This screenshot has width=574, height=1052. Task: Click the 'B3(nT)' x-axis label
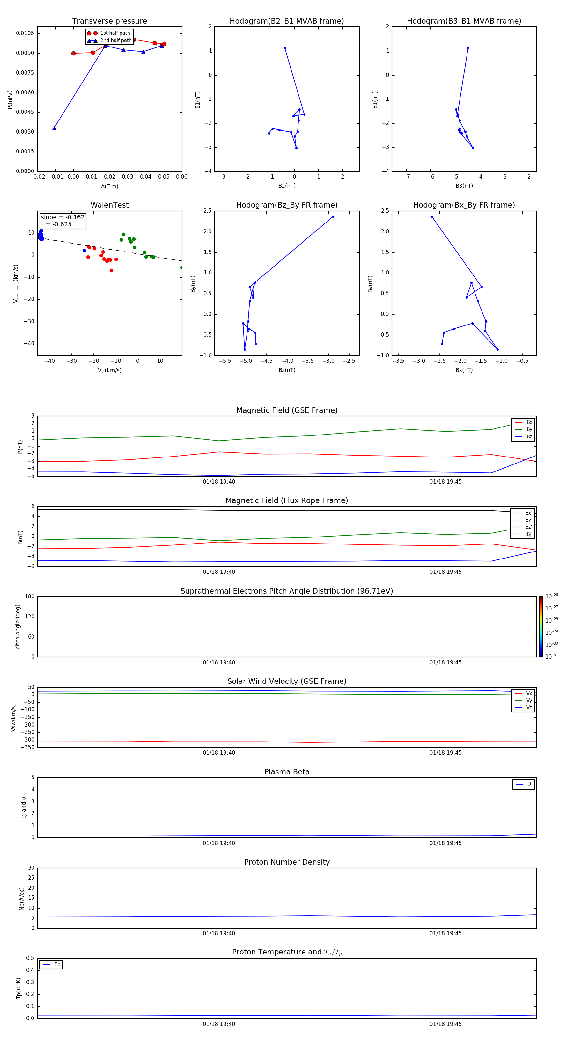tap(464, 186)
